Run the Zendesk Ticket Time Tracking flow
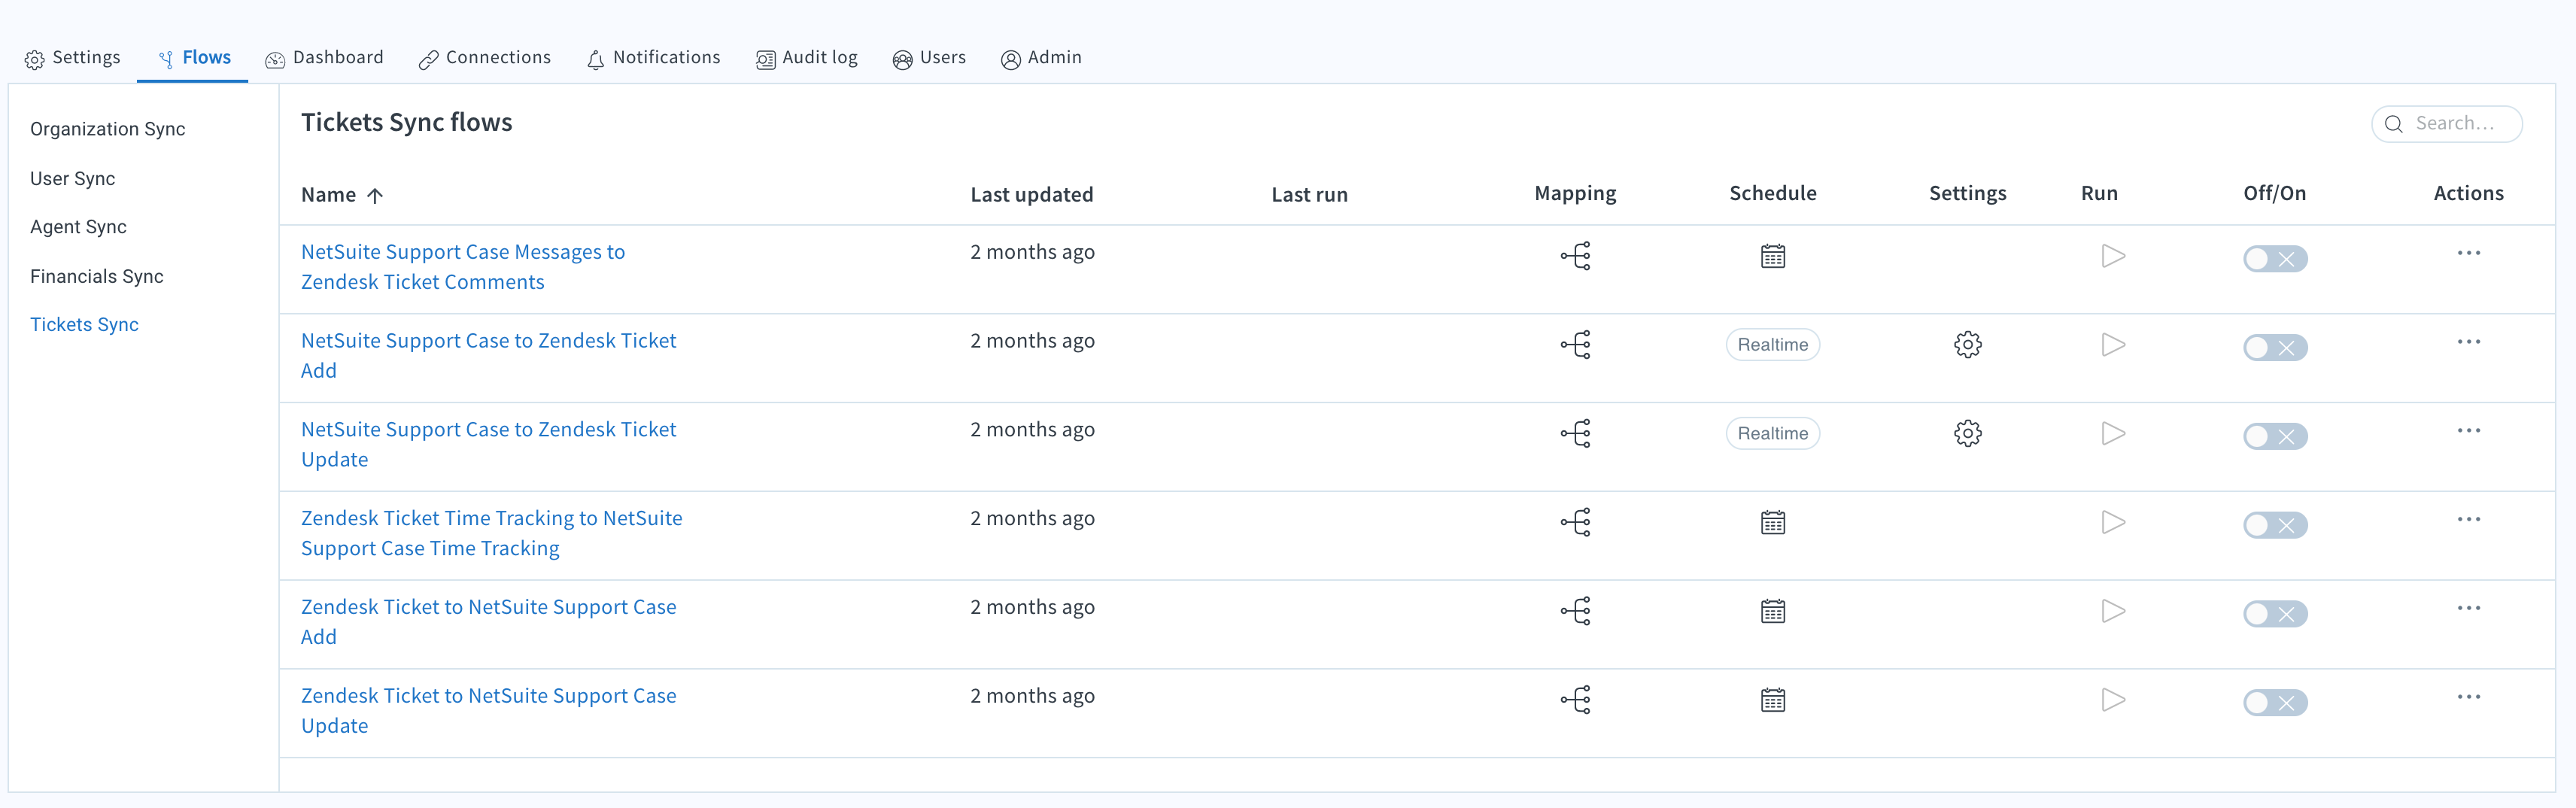The height and width of the screenshot is (808, 2576). 2113,522
